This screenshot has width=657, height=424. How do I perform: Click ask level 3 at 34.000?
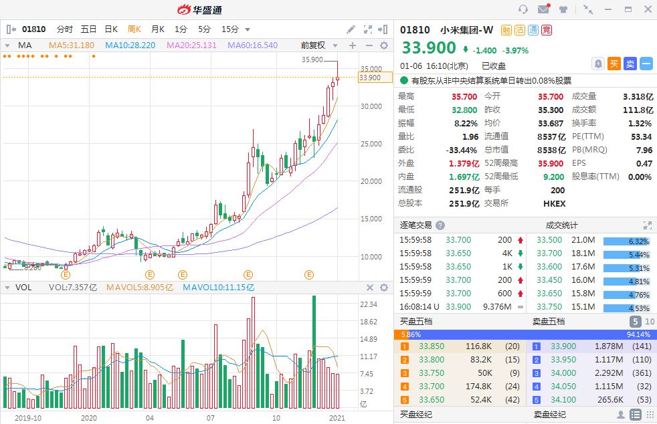pos(591,373)
